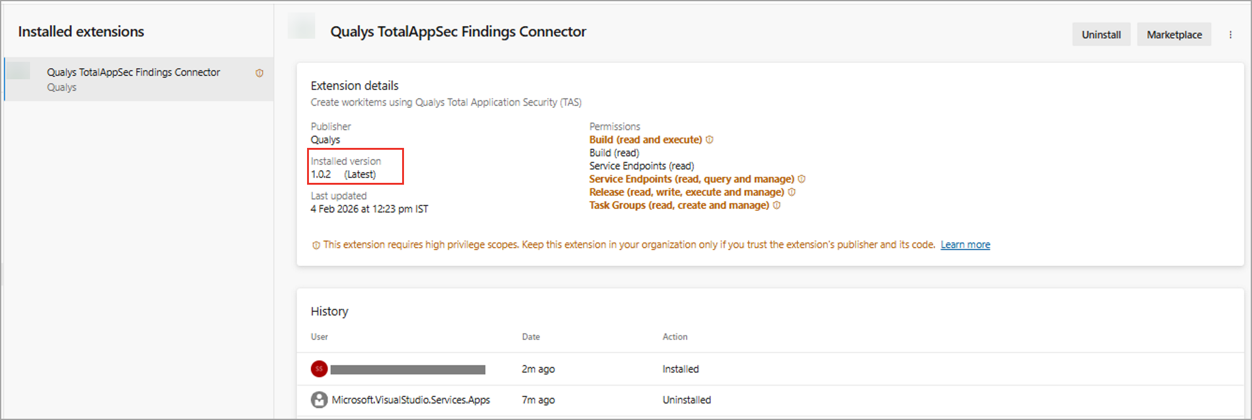Click info icon beside Release permission
The width and height of the screenshot is (1252, 420).
tap(792, 192)
